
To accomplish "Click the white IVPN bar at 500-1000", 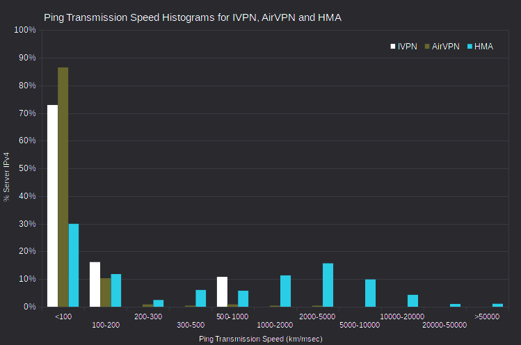I will [x=223, y=292].
